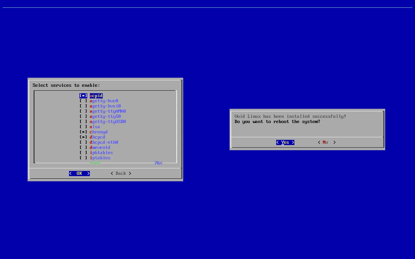
Task: Click the green scroll-down indicator below iptables
Action: pyautogui.click(x=95, y=163)
